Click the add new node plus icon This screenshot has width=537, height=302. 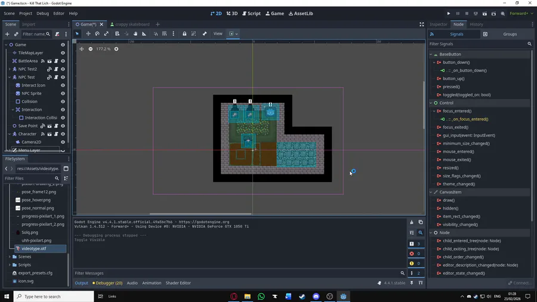[x=7, y=34]
